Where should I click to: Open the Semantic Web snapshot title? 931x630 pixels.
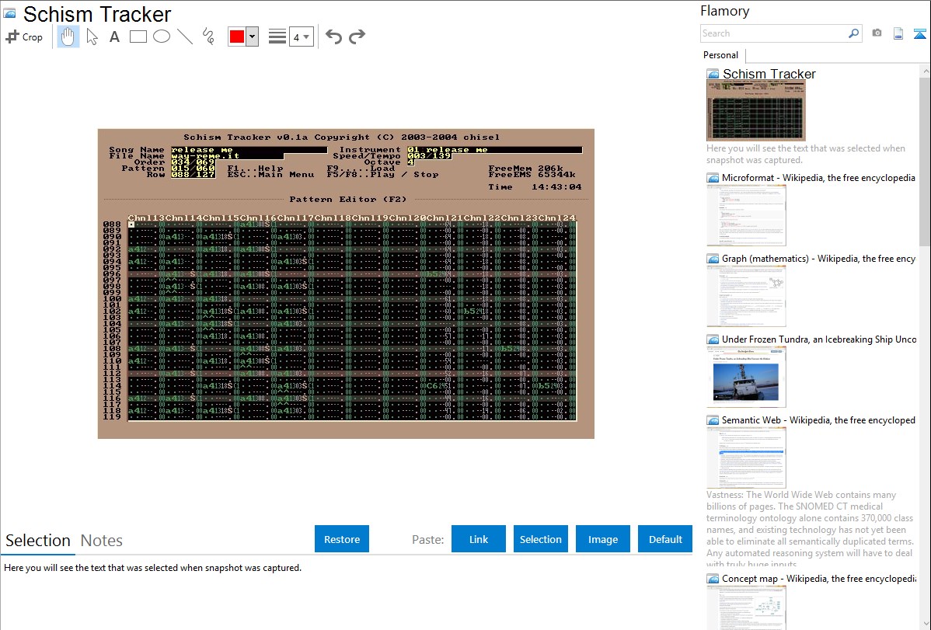818,420
